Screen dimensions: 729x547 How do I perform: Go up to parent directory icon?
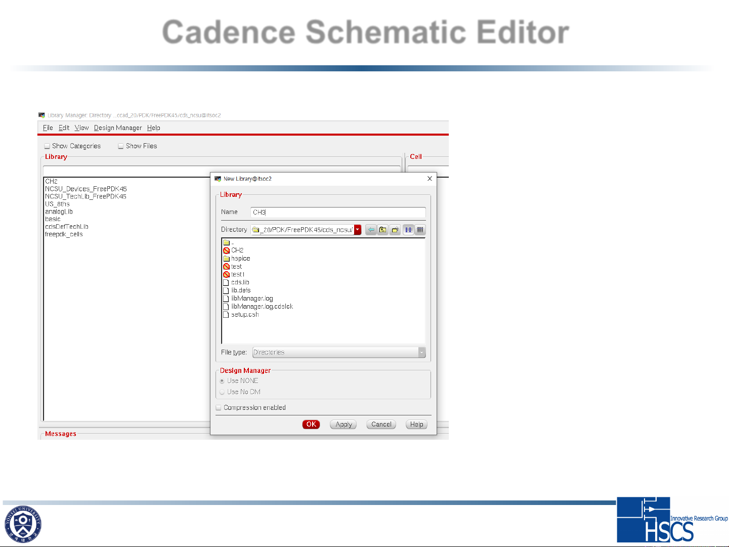[x=383, y=230]
